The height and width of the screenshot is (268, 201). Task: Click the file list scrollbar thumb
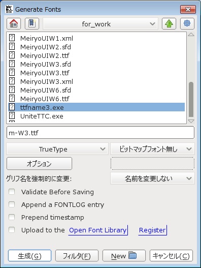tap(191, 100)
